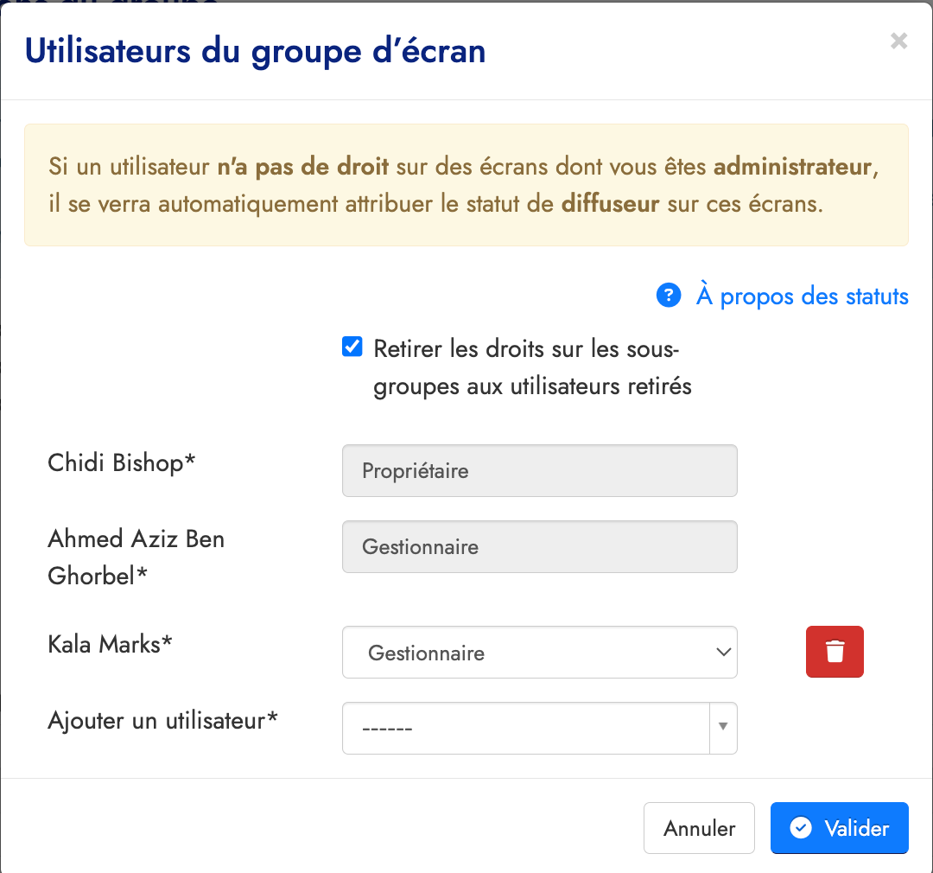The image size is (933, 873).
Task: Click the Kala Marks name label
Action: [110, 643]
